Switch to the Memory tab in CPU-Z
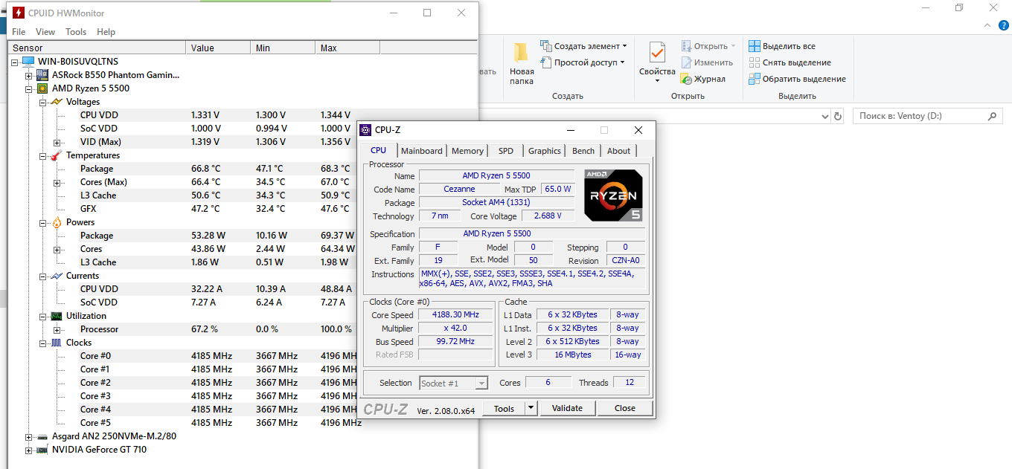This screenshot has width=1012, height=469. tap(467, 151)
